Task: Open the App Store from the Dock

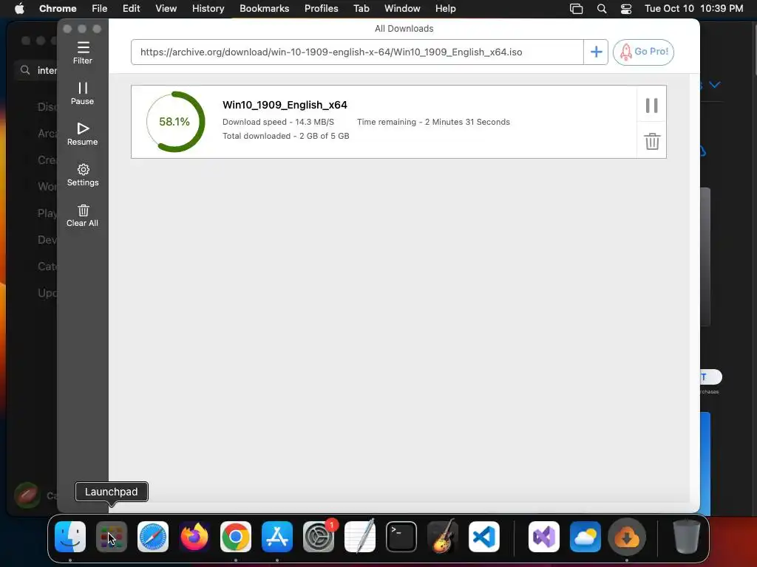Action: tap(277, 537)
